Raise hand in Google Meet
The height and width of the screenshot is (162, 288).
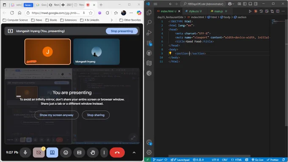pos(93,152)
